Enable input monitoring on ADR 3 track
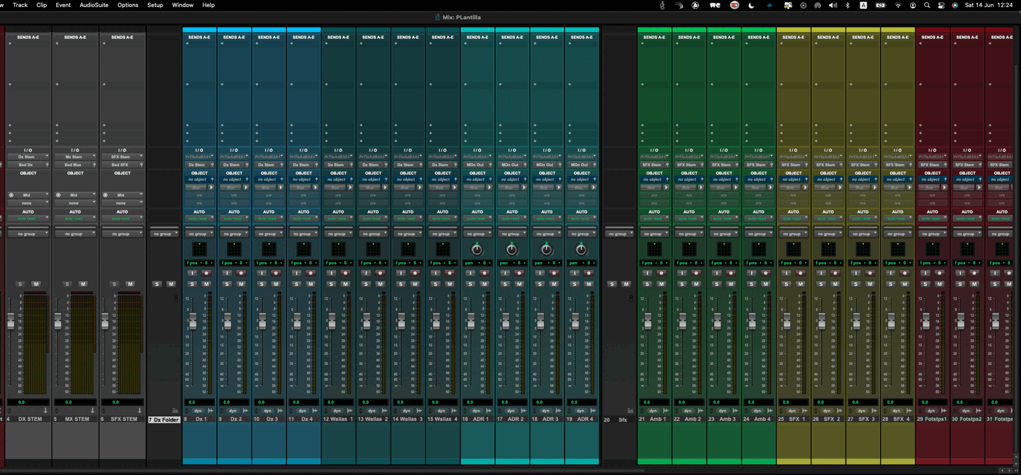This screenshot has height=475, width=1021. click(540, 273)
